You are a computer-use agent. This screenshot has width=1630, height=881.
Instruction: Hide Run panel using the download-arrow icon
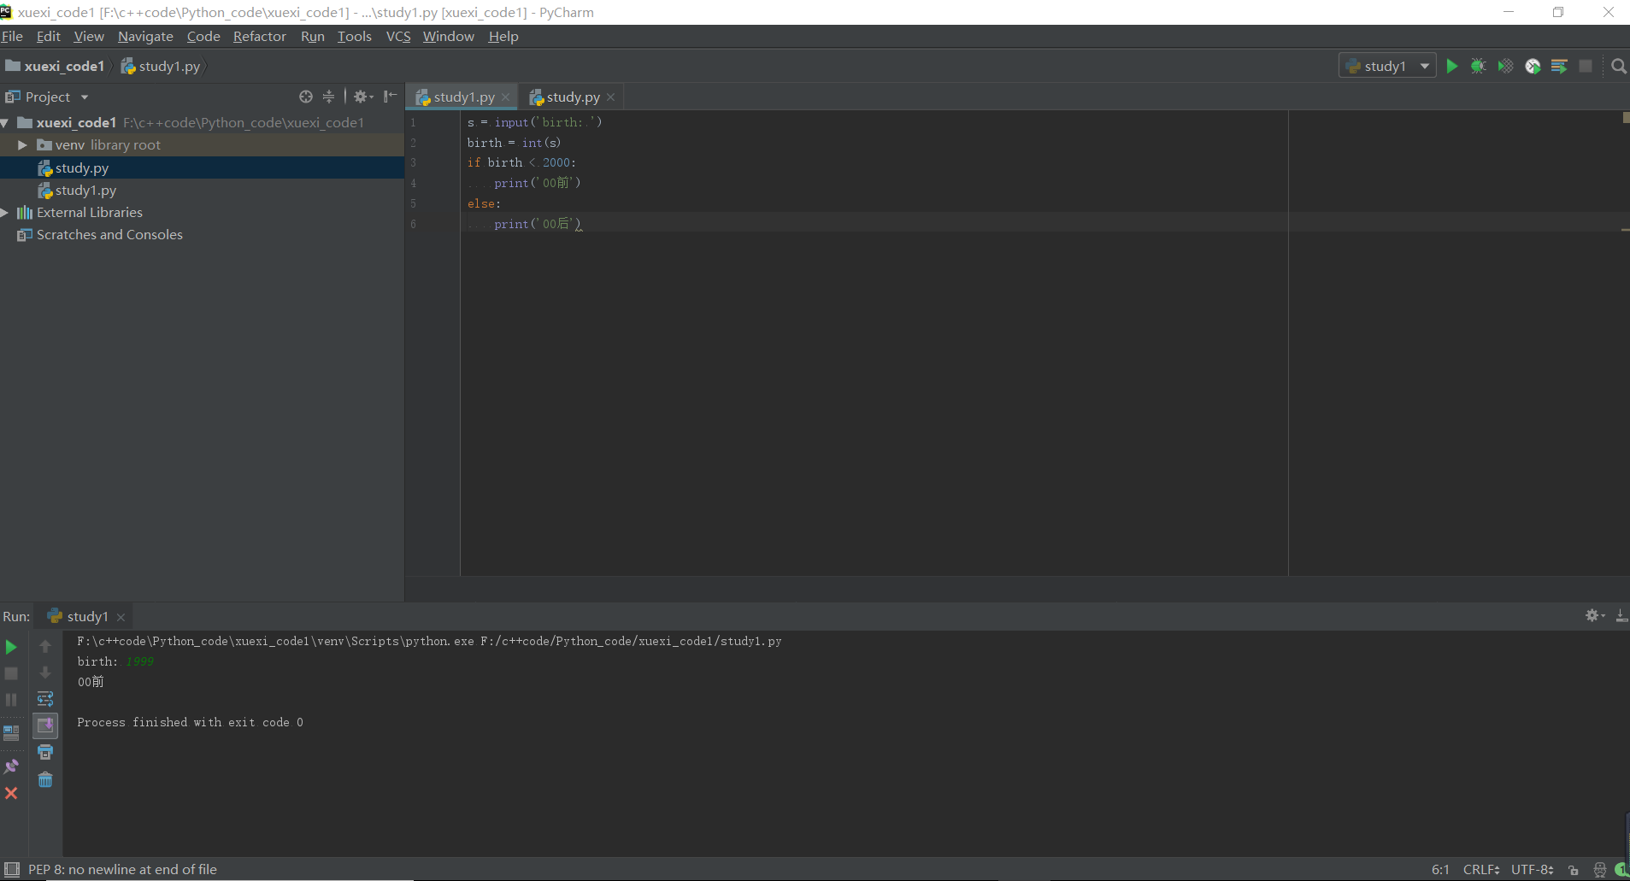tap(1621, 615)
